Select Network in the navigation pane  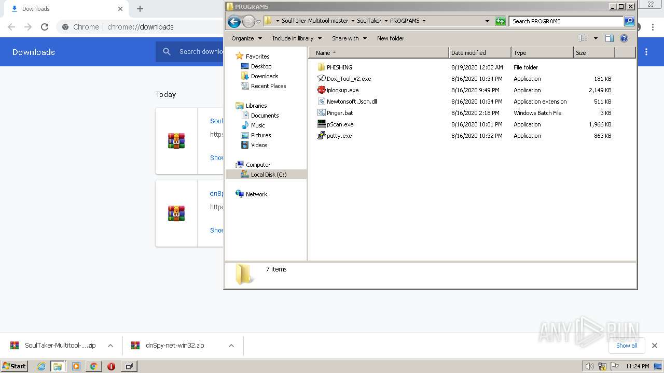[256, 194]
